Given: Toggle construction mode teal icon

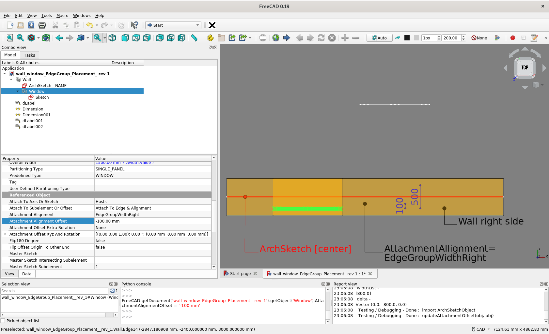Looking at the screenshot, I should tap(398, 38).
